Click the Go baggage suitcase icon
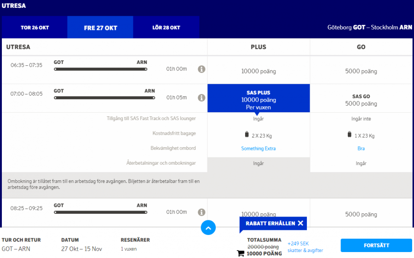This screenshot has width=414, height=258. [350, 135]
